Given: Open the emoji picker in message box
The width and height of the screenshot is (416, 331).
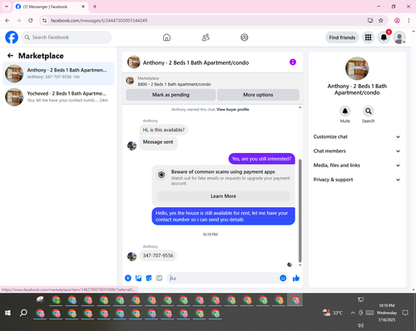Looking at the screenshot, I should coord(283,278).
